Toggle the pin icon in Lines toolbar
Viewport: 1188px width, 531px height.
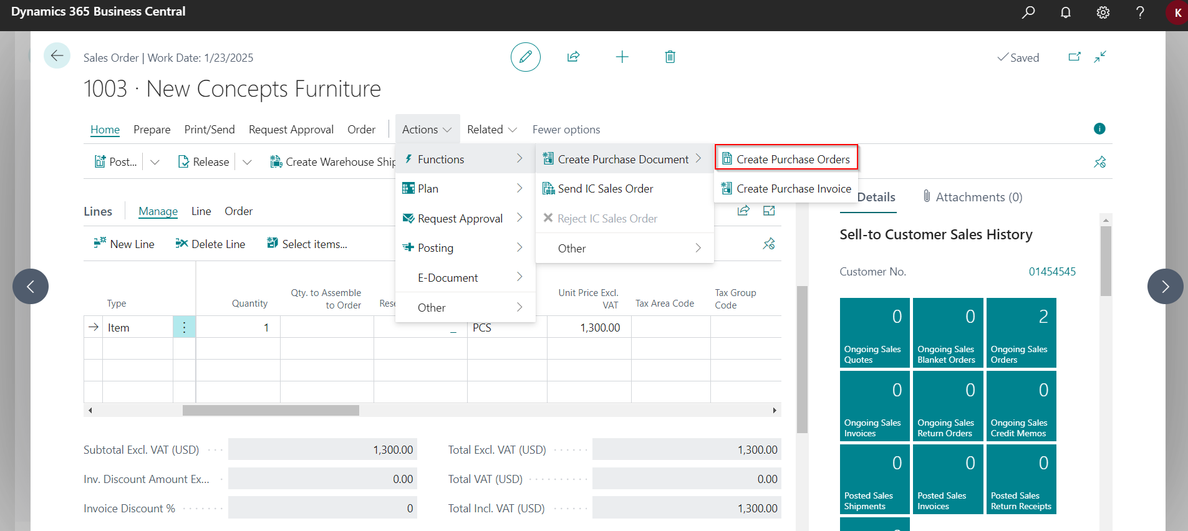point(769,244)
